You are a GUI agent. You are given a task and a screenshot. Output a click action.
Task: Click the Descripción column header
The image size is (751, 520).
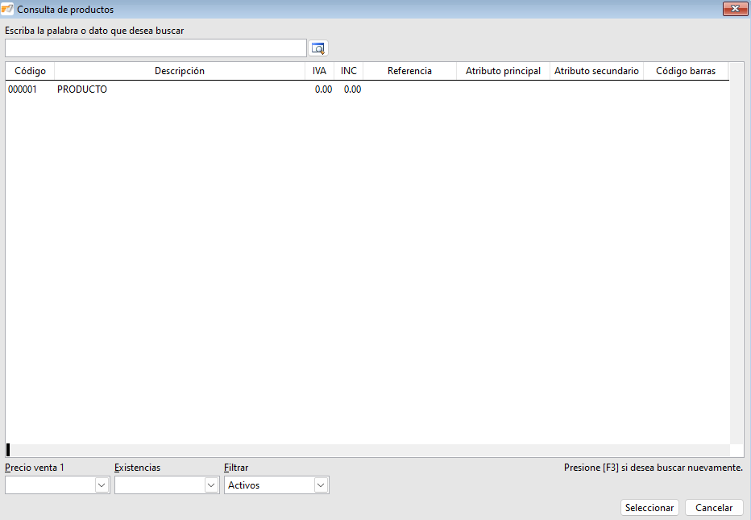point(180,71)
